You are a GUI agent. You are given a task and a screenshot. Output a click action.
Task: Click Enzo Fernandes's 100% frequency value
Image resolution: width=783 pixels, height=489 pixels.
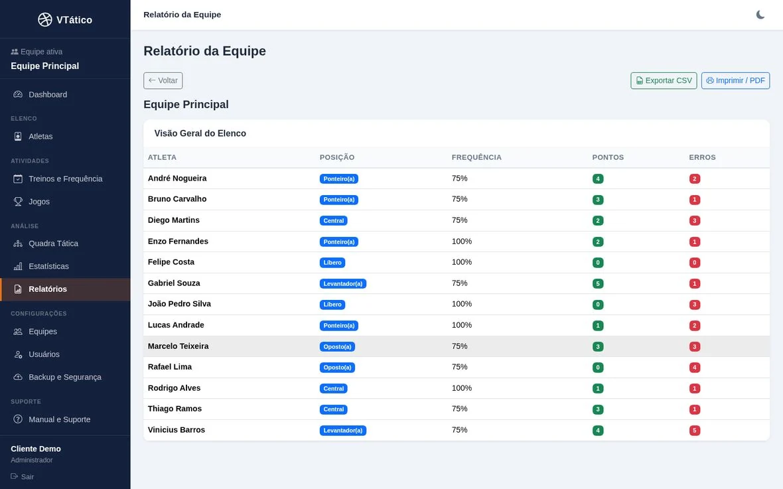coord(462,242)
